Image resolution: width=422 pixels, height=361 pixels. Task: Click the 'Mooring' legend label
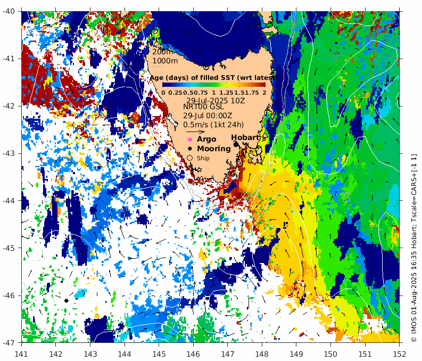click(x=214, y=149)
